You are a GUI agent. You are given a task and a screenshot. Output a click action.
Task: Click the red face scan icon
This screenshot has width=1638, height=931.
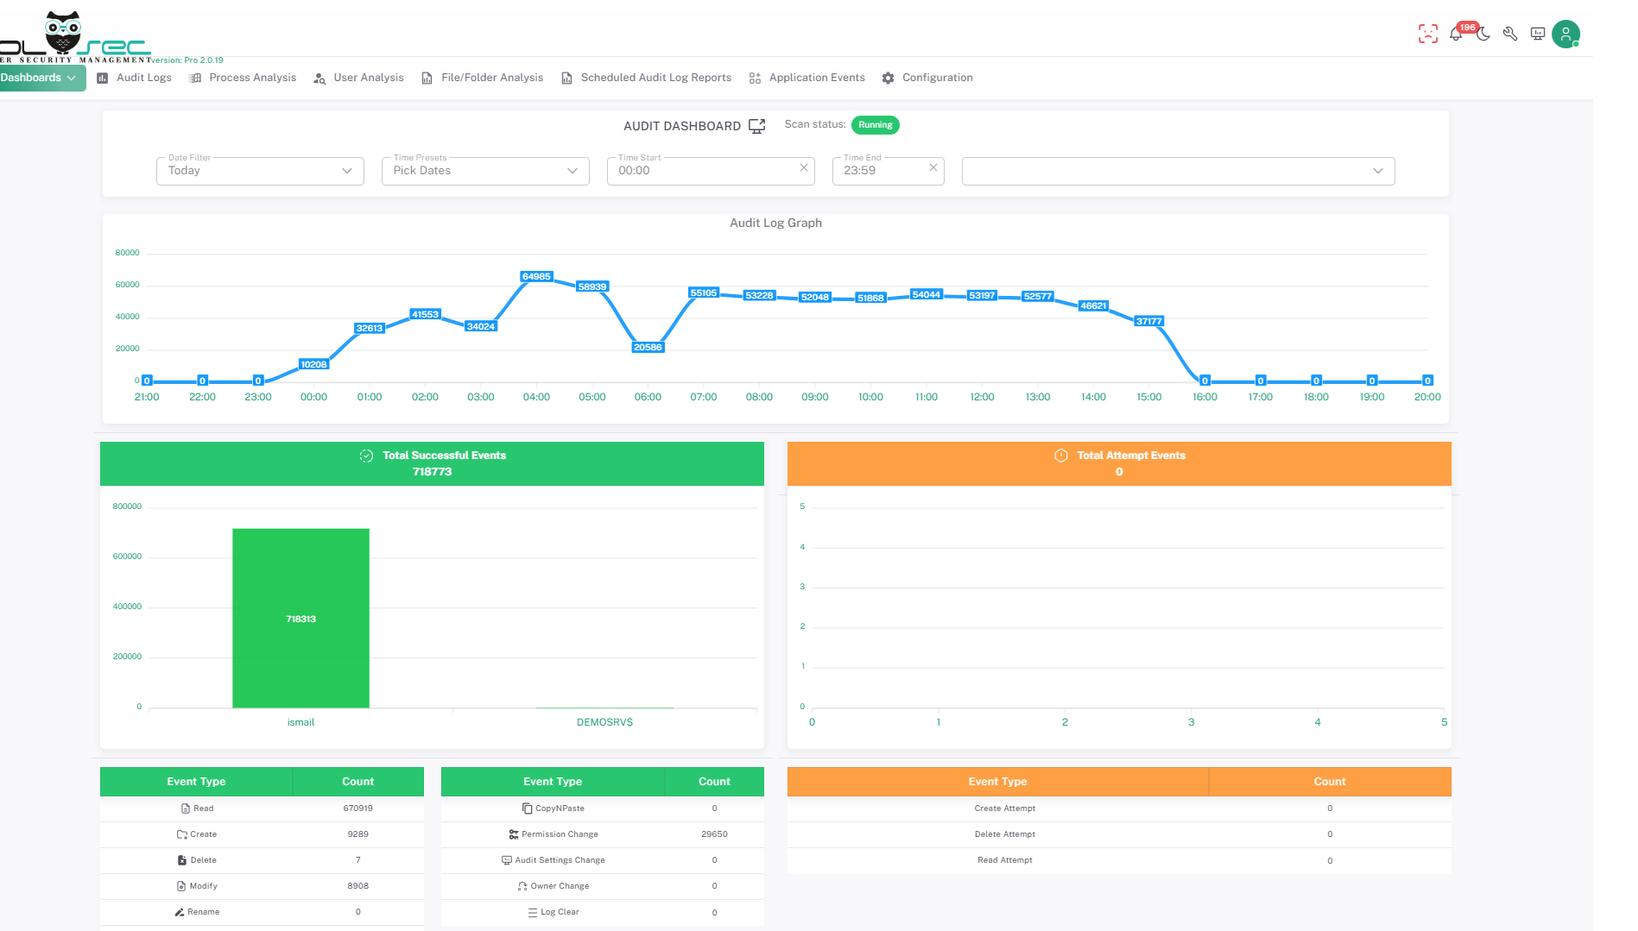[1428, 35]
